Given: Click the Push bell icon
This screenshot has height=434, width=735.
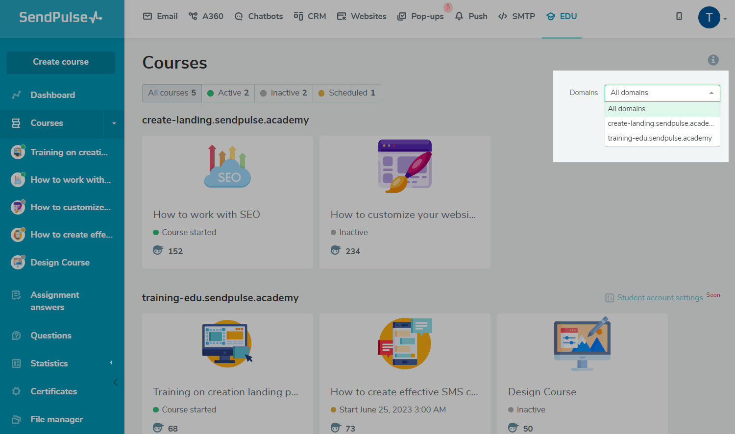Looking at the screenshot, I should pyautogui.click(x=459, y=16).
